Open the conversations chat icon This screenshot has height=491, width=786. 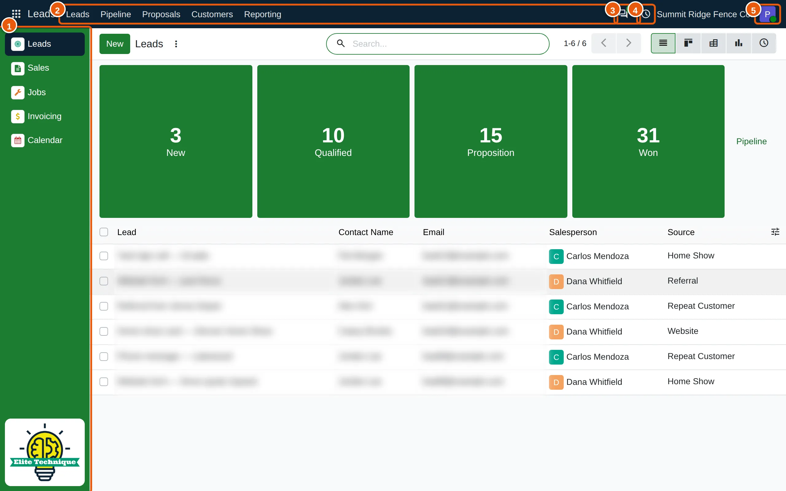click(624, 14)
